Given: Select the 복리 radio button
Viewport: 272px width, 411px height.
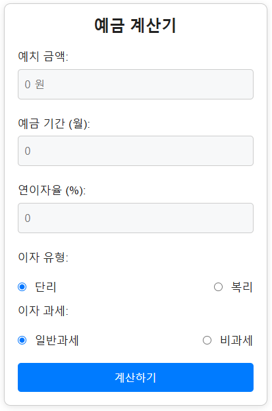Looking at the screenshot, I should click(x=218, y=287).
